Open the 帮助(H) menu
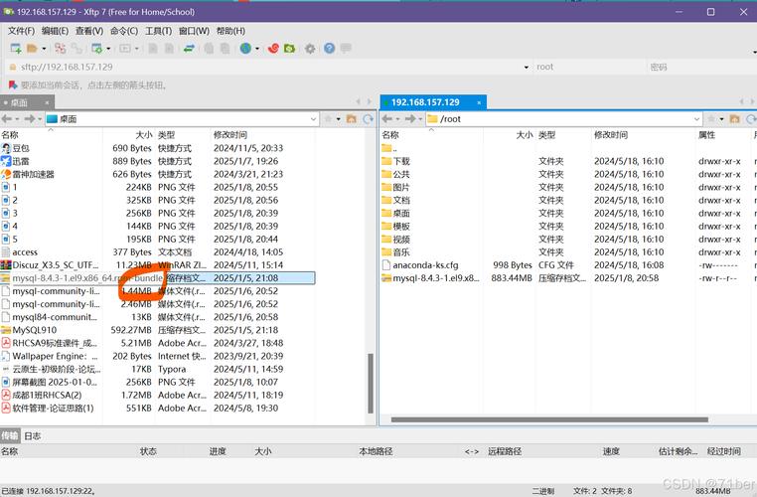 [230, 31]
